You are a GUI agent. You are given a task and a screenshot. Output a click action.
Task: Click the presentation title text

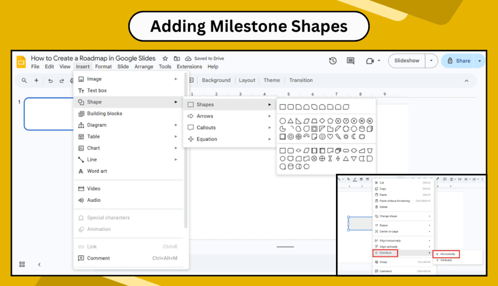pyautogui.click(x=93, y=58)
